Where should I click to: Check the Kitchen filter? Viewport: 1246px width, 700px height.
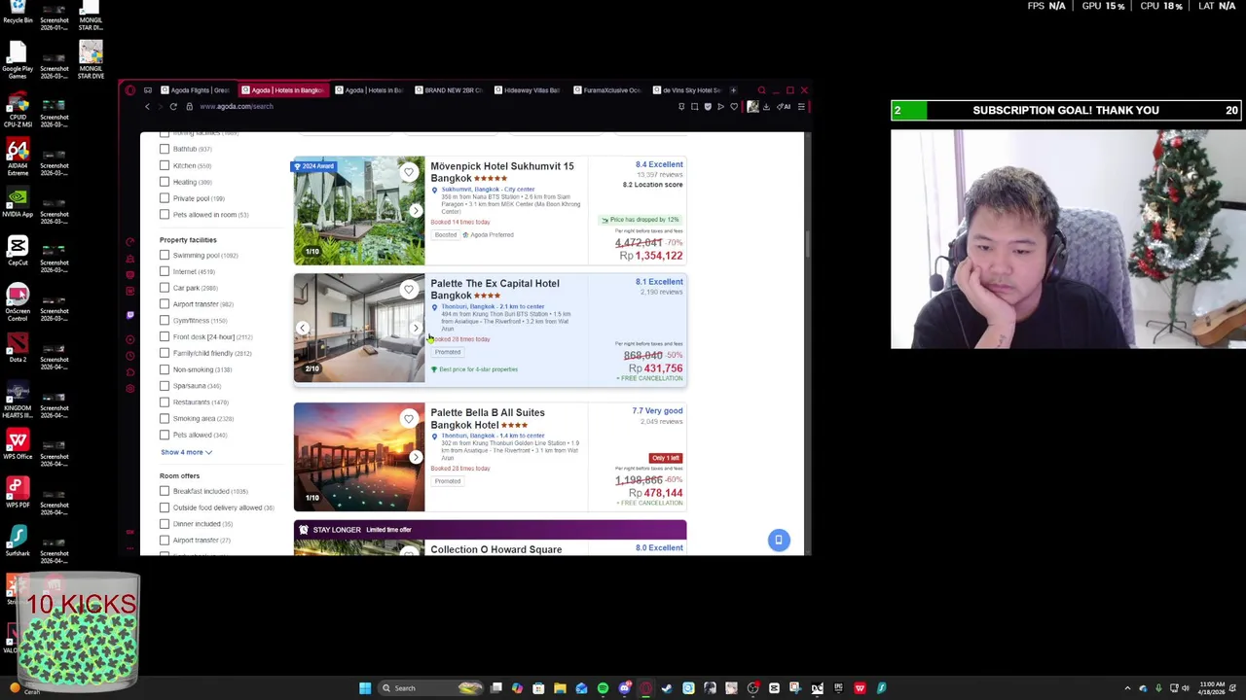(165, 165)
